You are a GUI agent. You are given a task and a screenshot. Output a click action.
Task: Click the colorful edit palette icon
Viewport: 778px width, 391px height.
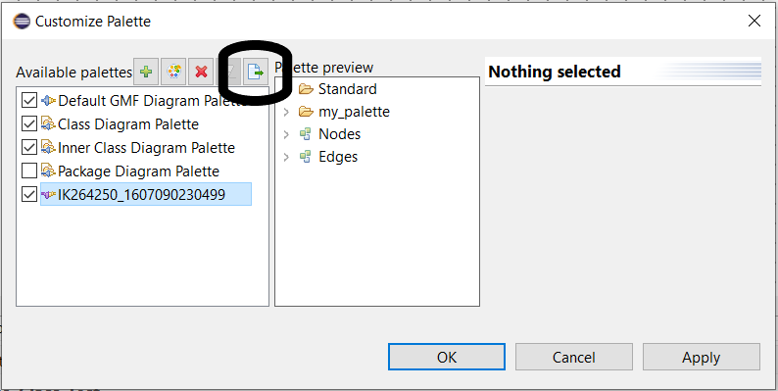click(173, 72)
